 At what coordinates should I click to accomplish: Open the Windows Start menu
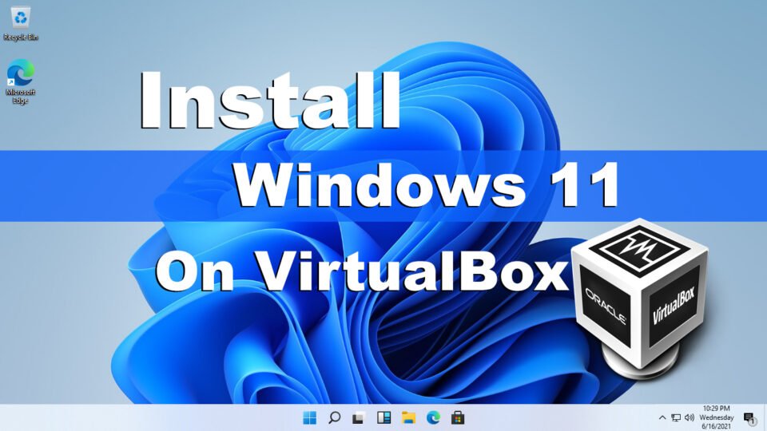click(x=310, y=417)
